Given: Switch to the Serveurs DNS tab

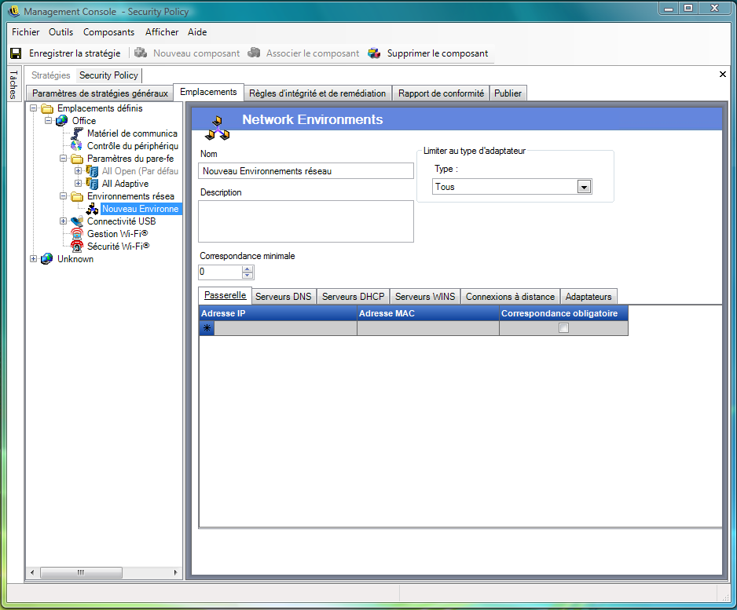Looking at the screenshot, I should tap(283, 297).
